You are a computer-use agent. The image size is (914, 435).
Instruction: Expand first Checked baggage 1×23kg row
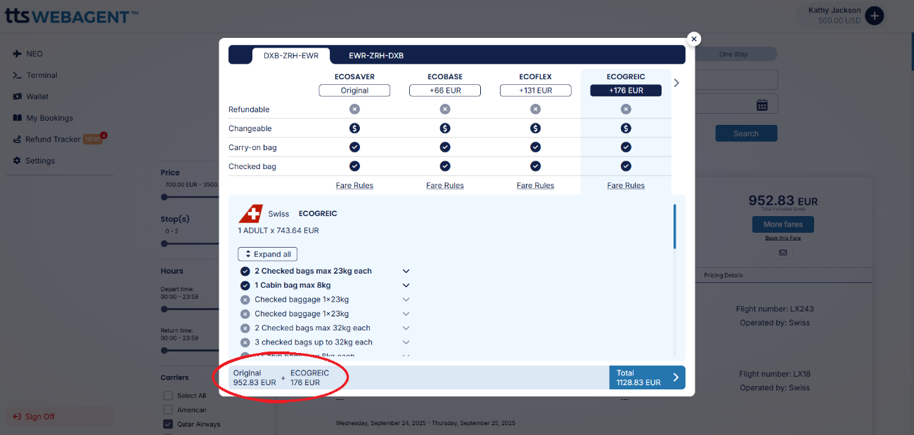[406, 300]
